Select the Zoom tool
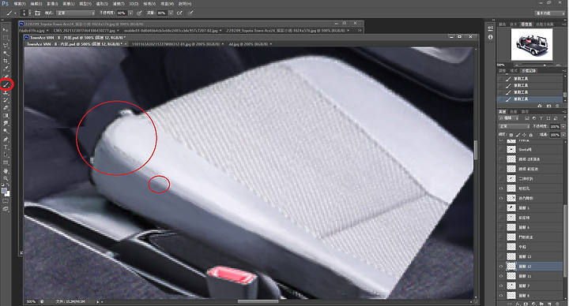The width and height of the screenshot is (569, 306). (x=6, y=178)
